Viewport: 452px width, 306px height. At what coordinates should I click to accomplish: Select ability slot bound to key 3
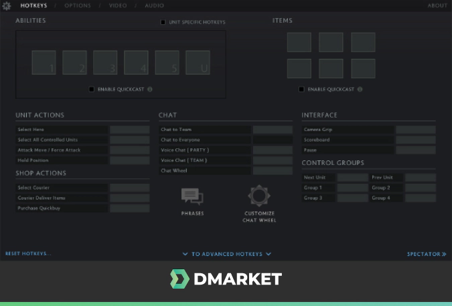pos(105,62)
